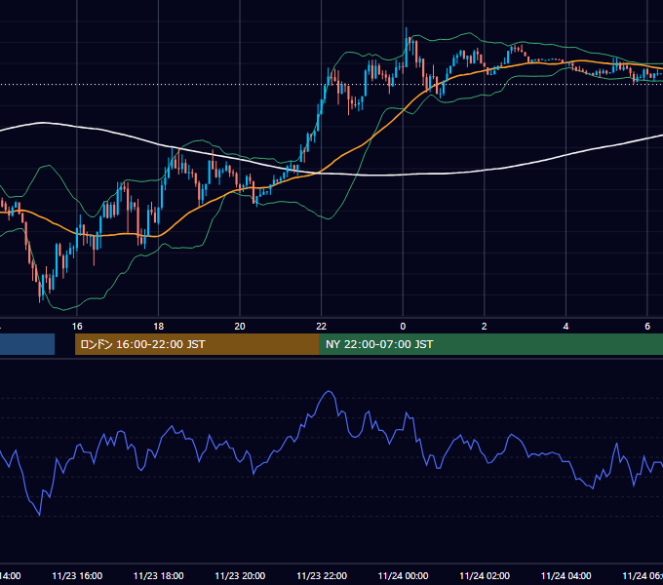Select the blue oscillator line in lower panel
This screenshot has height=585, width=663.
coord(330,391)
